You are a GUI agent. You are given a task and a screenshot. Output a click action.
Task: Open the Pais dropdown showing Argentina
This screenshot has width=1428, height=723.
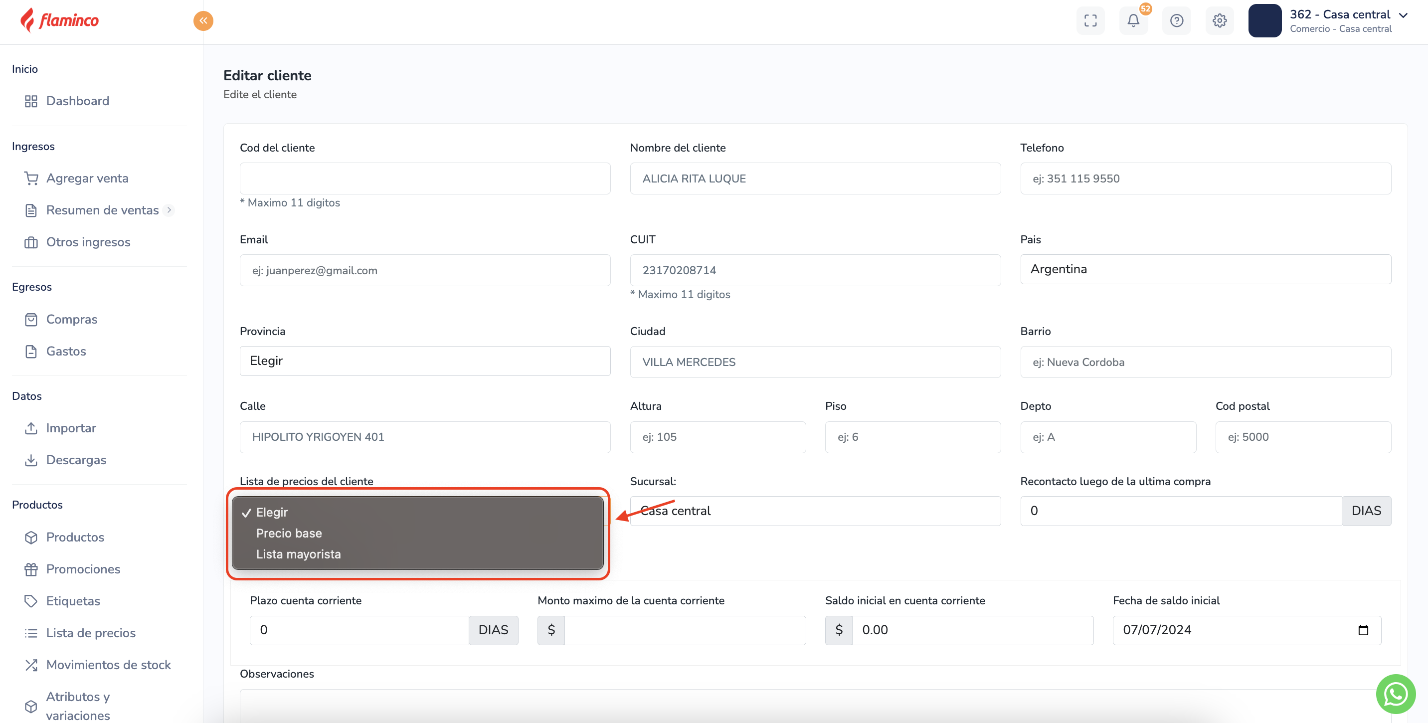pos(1205,269)
